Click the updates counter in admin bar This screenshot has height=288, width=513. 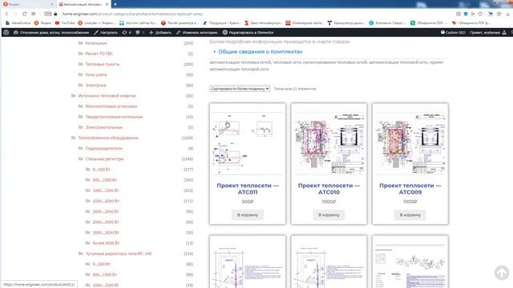click(127, 33)
